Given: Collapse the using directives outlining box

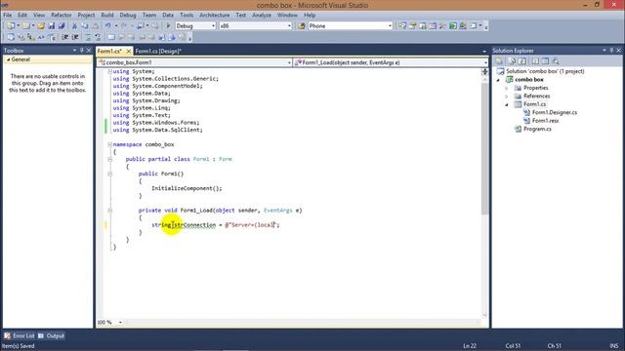Looking at the screenshot, I should click(109, 71).
